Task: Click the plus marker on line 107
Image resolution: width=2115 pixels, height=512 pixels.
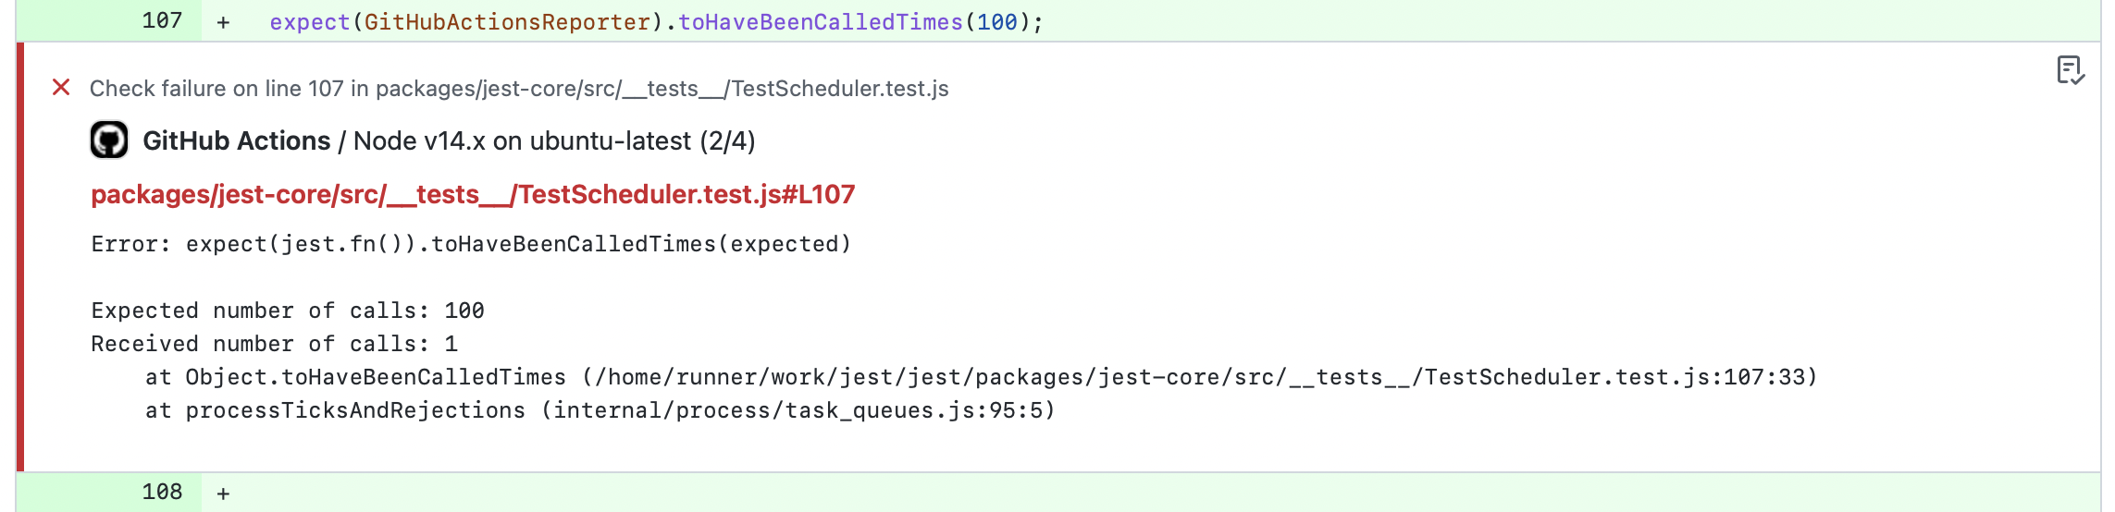Action: pyautogui.click(x=223, y=22)
